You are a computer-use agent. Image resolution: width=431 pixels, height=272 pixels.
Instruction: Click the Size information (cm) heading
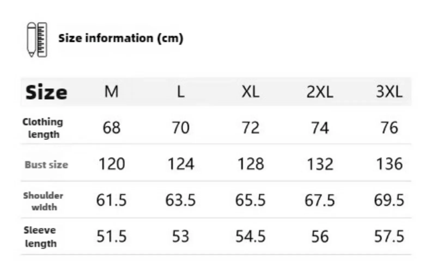point(121,38)
